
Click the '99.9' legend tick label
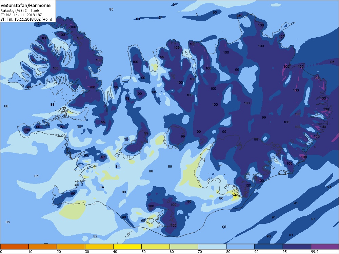pyautogui.click(x=314, y=252)
